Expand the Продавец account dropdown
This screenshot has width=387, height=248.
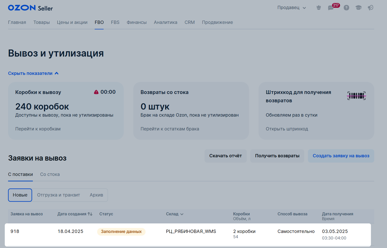(292, 8)
